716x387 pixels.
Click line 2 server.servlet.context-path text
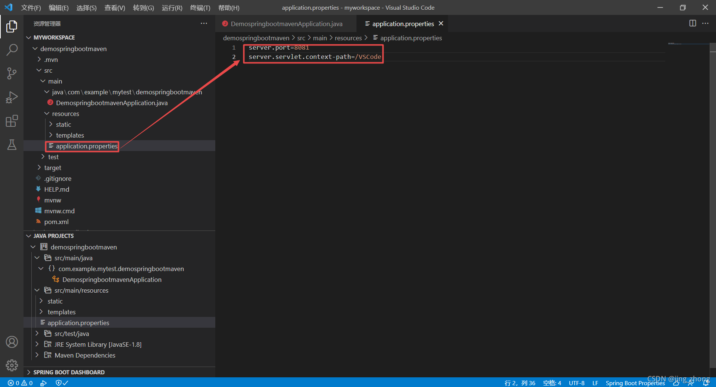point(315,57)
